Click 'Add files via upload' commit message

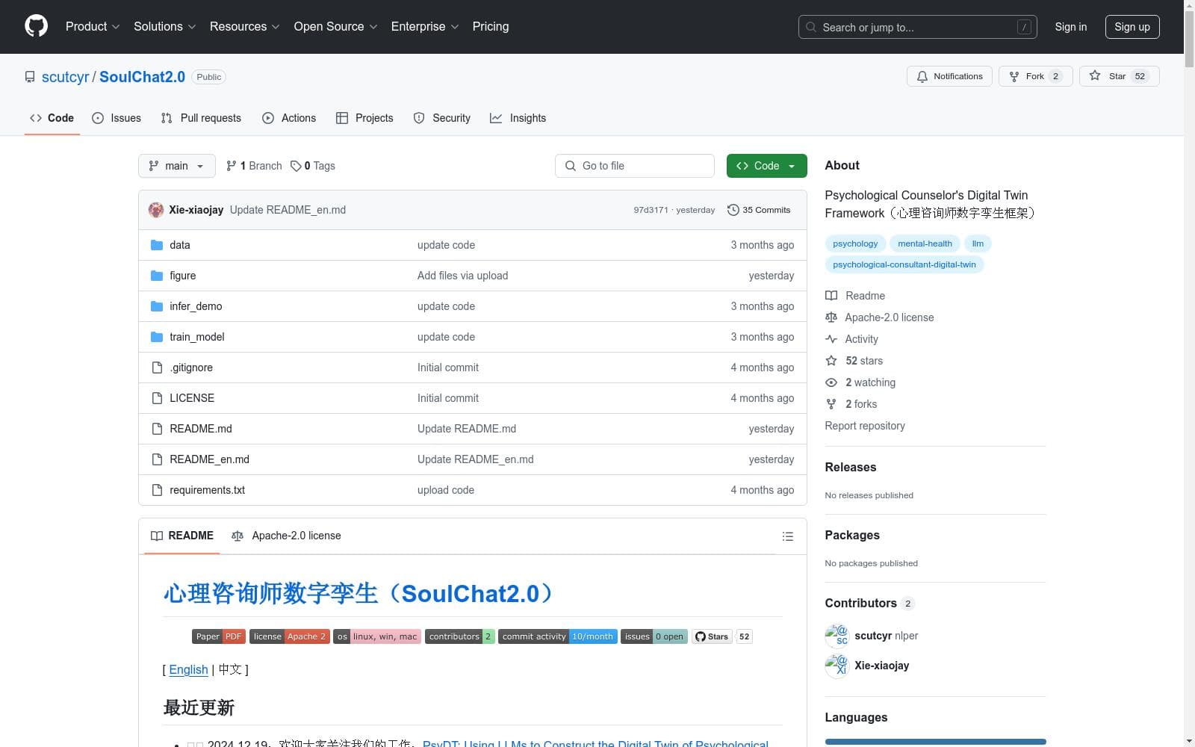[462, 276]
